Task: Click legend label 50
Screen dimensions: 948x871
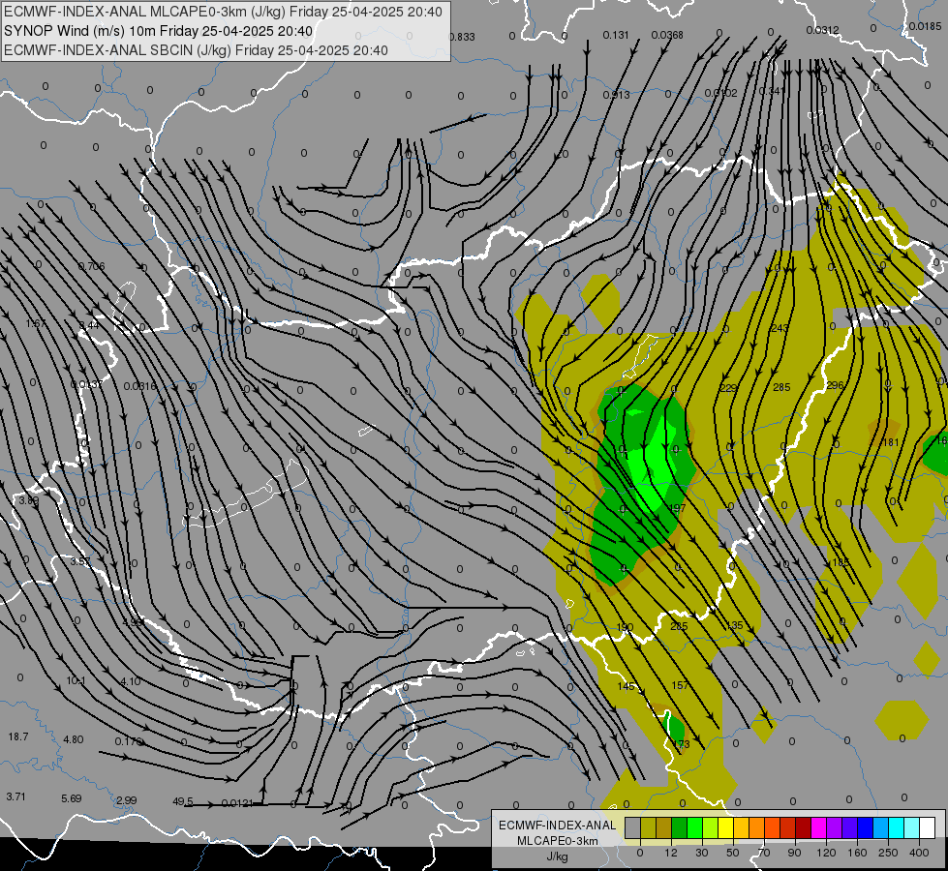Action: tap(732, 853)
